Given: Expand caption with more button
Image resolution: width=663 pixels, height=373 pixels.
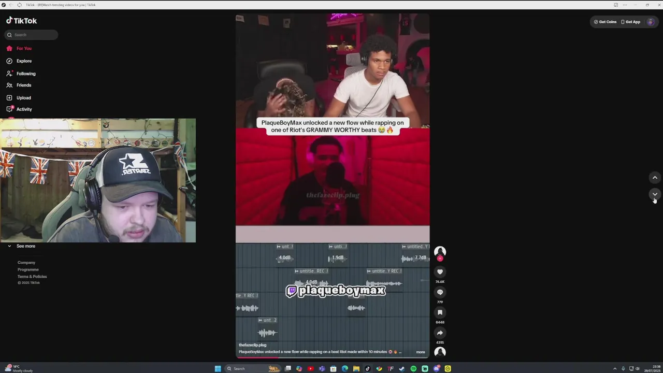Looking at the screenshot, I should click(421, 352).
